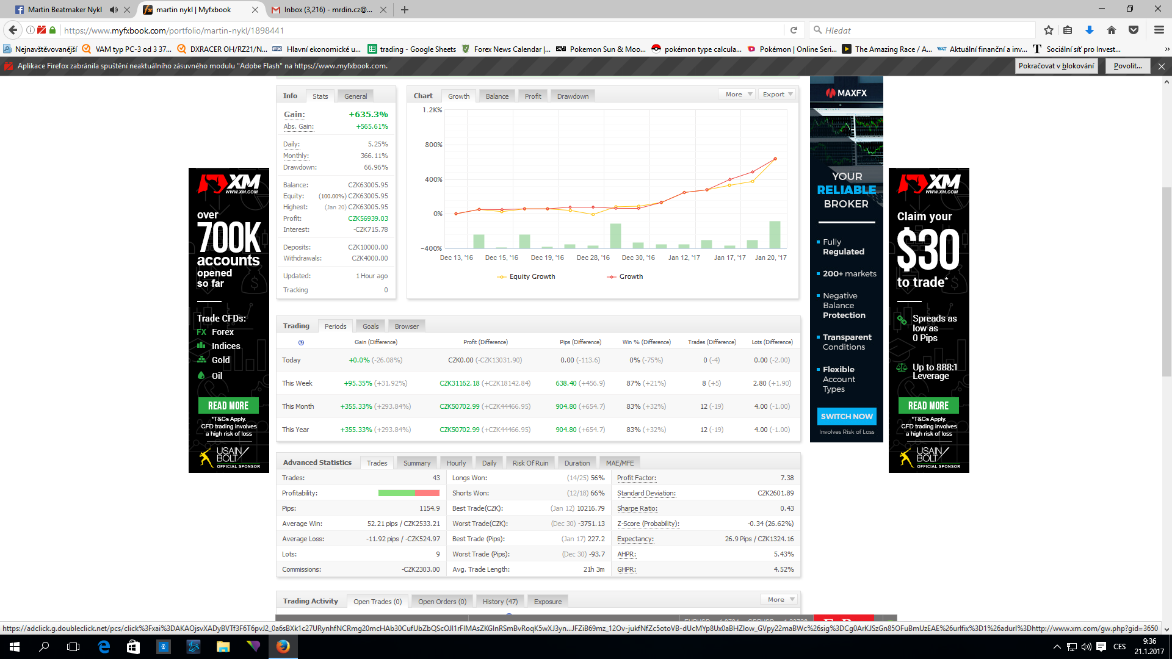Select the Balance chart tab
The width and height of the screenshot is (1172, 659).
click(x=497, y=96)
